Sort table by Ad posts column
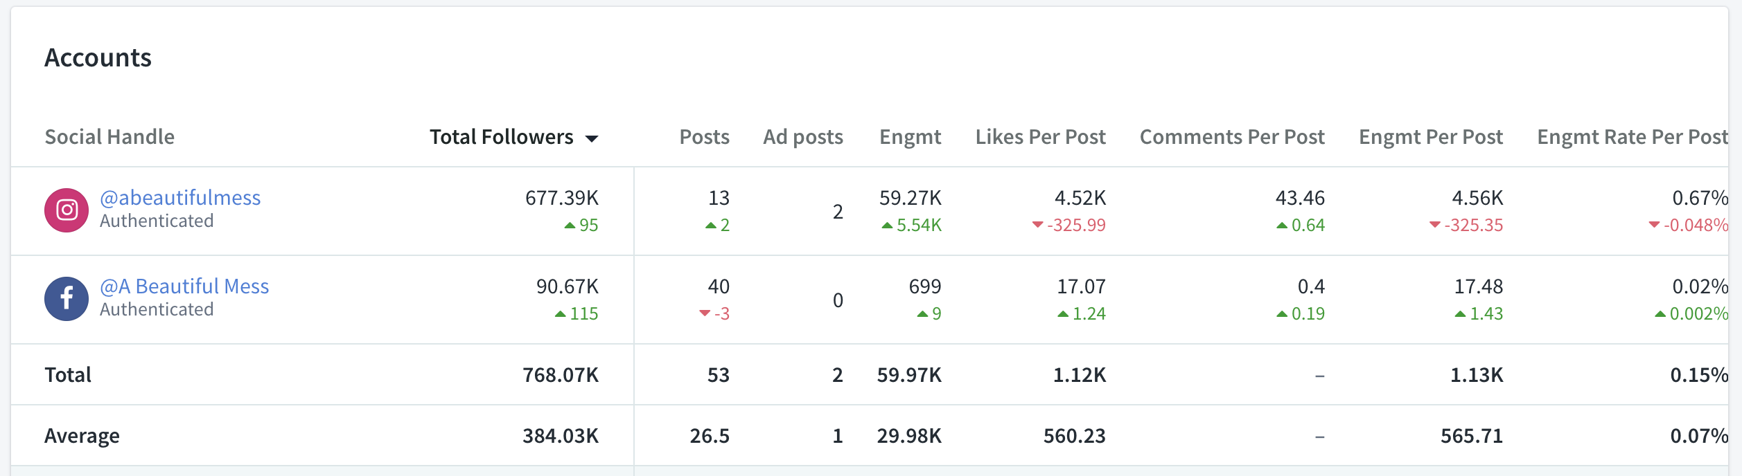The width and height of the screenshot is (1742, 476). (x=803, y=137)
